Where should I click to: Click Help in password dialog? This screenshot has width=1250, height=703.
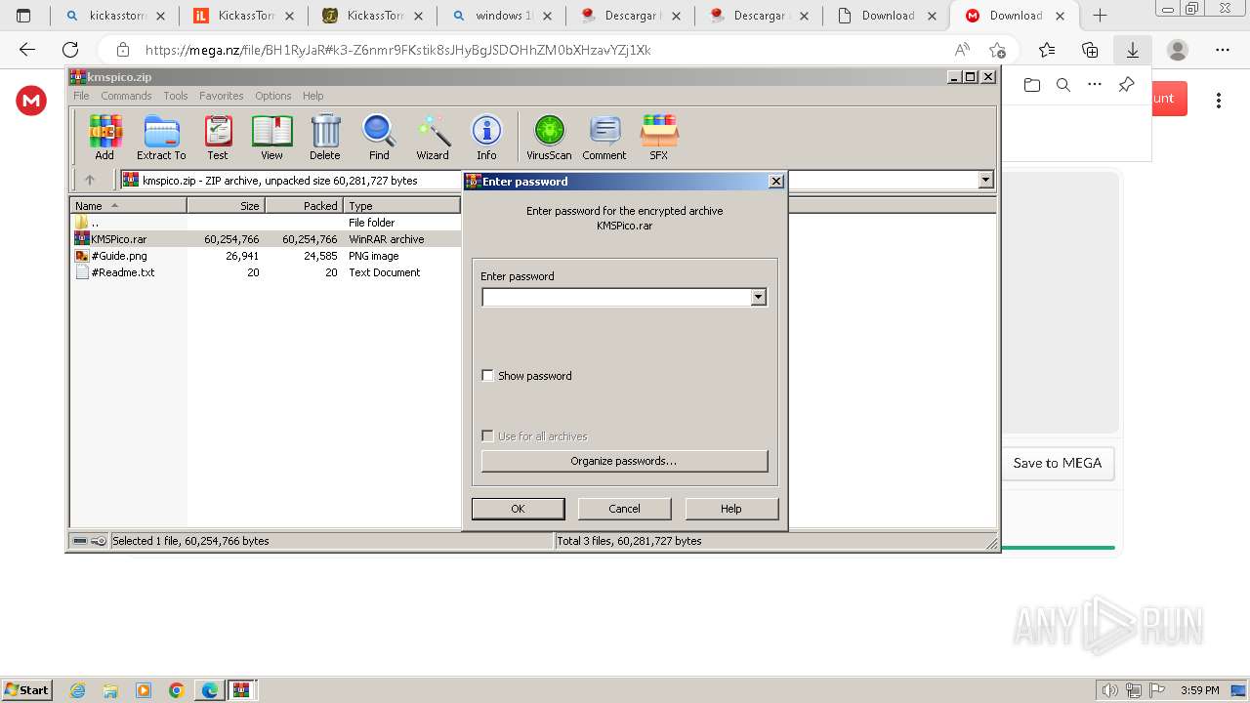pyautogui.click(x=731, y=509)
